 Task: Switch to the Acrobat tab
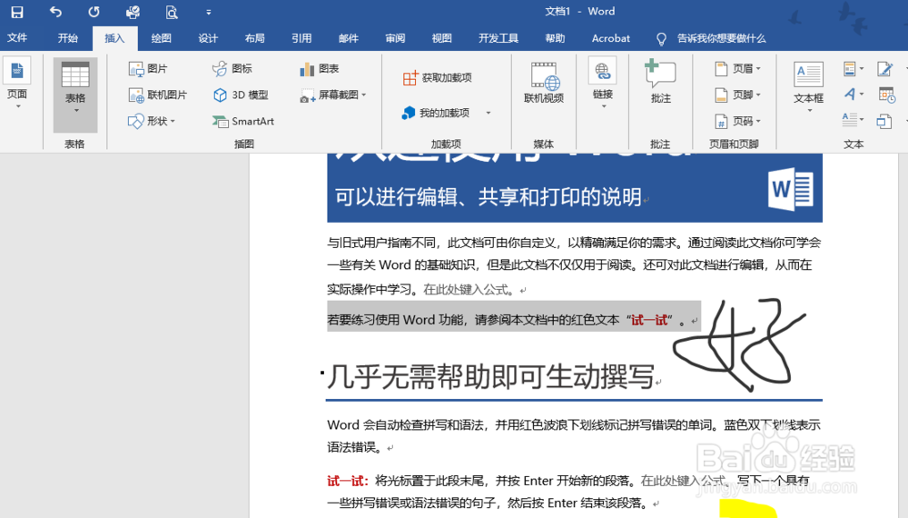pyautogui.click(x=610, y=38)
